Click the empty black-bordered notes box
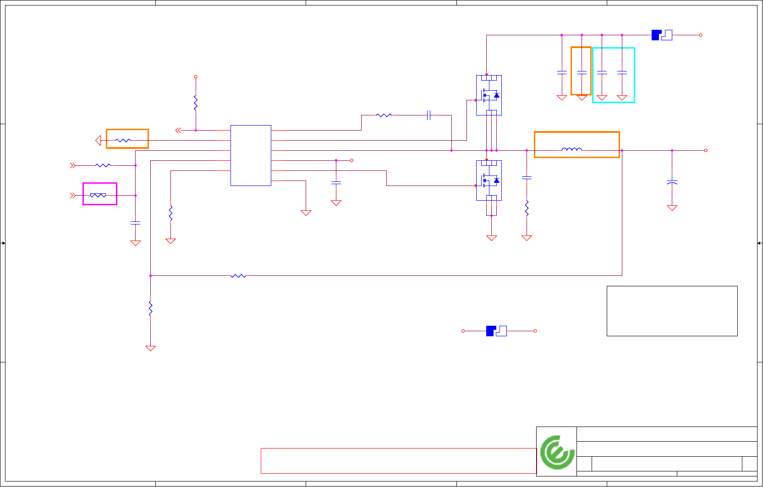The width and height of the screenshot is (763, 487). (x=672, y=311)
